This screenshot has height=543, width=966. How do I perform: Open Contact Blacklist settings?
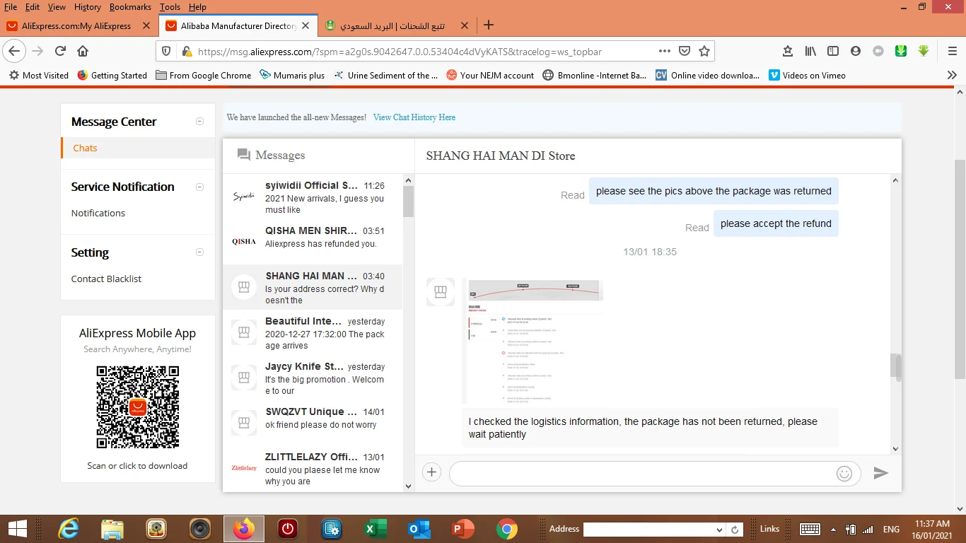pyautogui.click(x=106, y=279)
